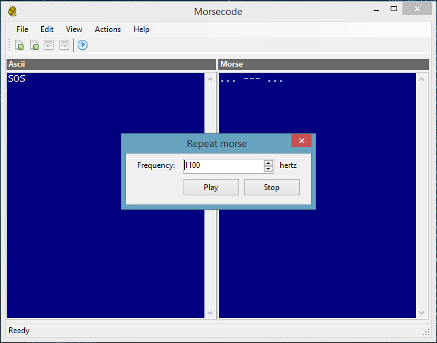437x343 pixels.
Task: Click the document icon with down-right green arrow
Action: (34, 45)
